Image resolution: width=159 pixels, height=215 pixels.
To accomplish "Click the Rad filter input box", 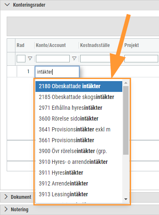I will point(21,59).
